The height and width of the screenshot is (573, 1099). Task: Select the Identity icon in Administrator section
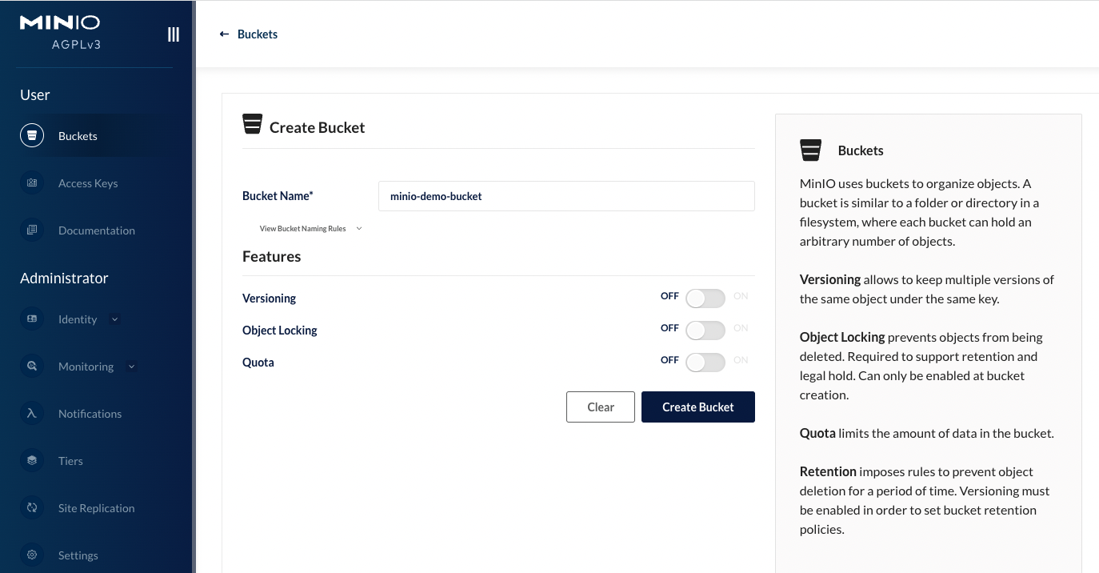[32, 319]
